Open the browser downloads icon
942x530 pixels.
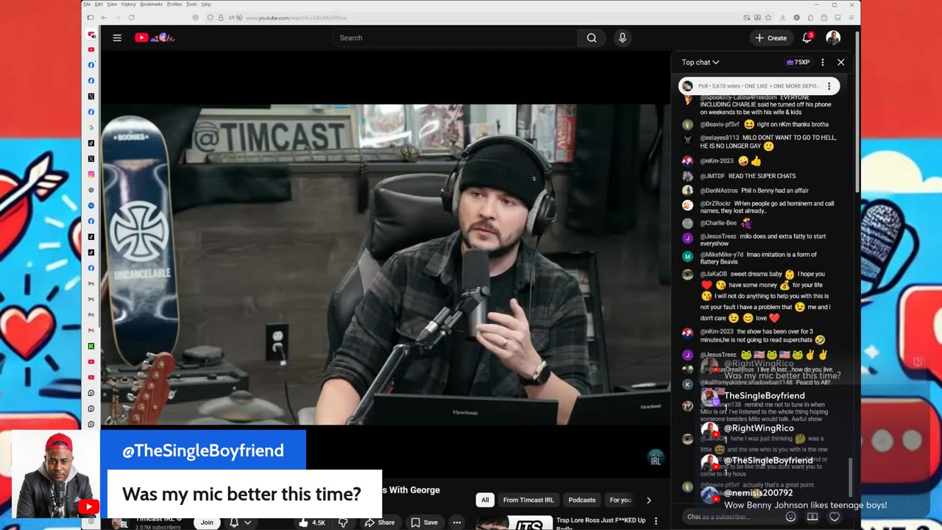coord(783,17)
